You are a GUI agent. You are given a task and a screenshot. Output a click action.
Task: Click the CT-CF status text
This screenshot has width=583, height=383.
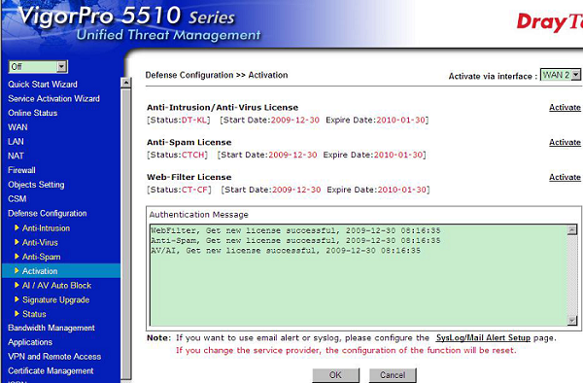(194, 190)
